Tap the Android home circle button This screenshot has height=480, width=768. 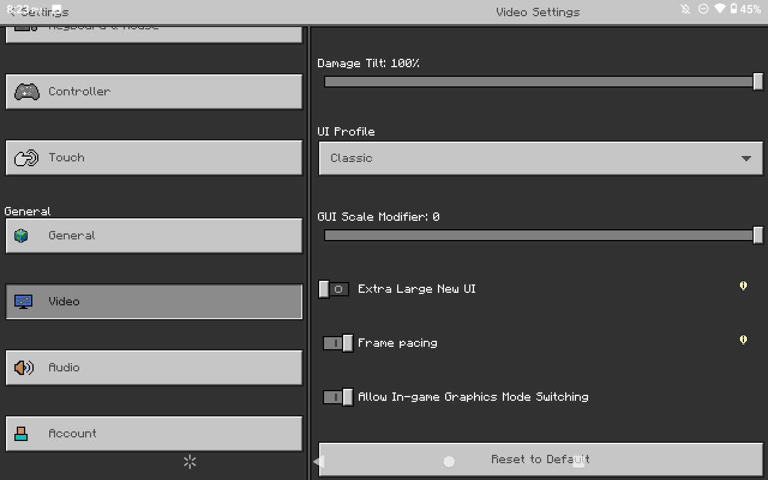pos(449,461)
